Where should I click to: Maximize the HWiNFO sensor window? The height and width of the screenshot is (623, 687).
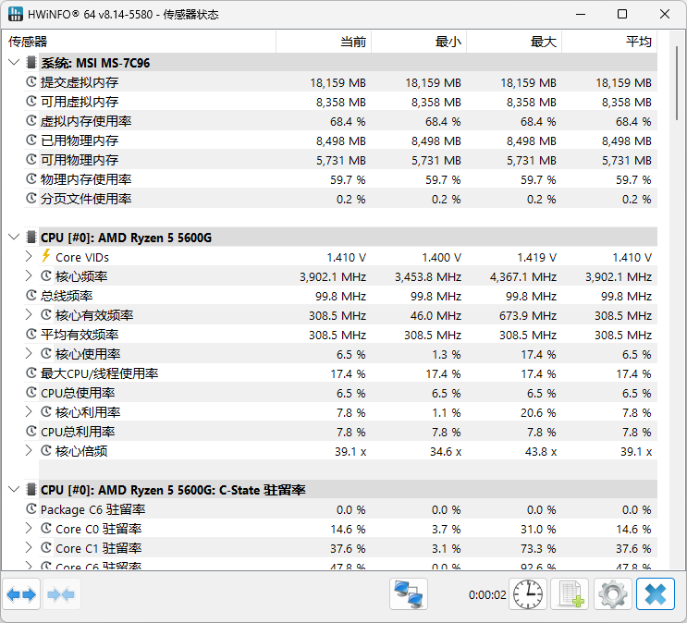(x=622, y=14)
